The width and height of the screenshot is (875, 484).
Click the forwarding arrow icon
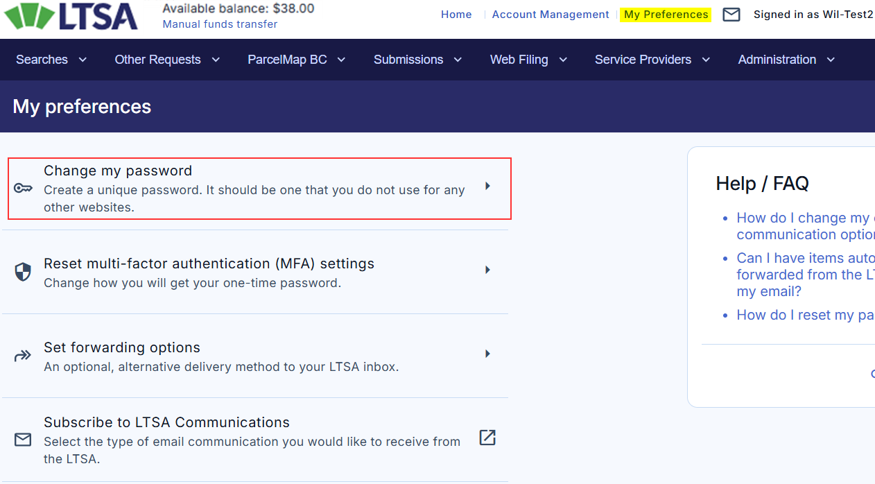tap(23, 356)
